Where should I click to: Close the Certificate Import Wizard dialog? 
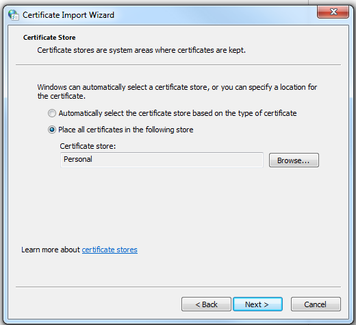click(333, 12)
